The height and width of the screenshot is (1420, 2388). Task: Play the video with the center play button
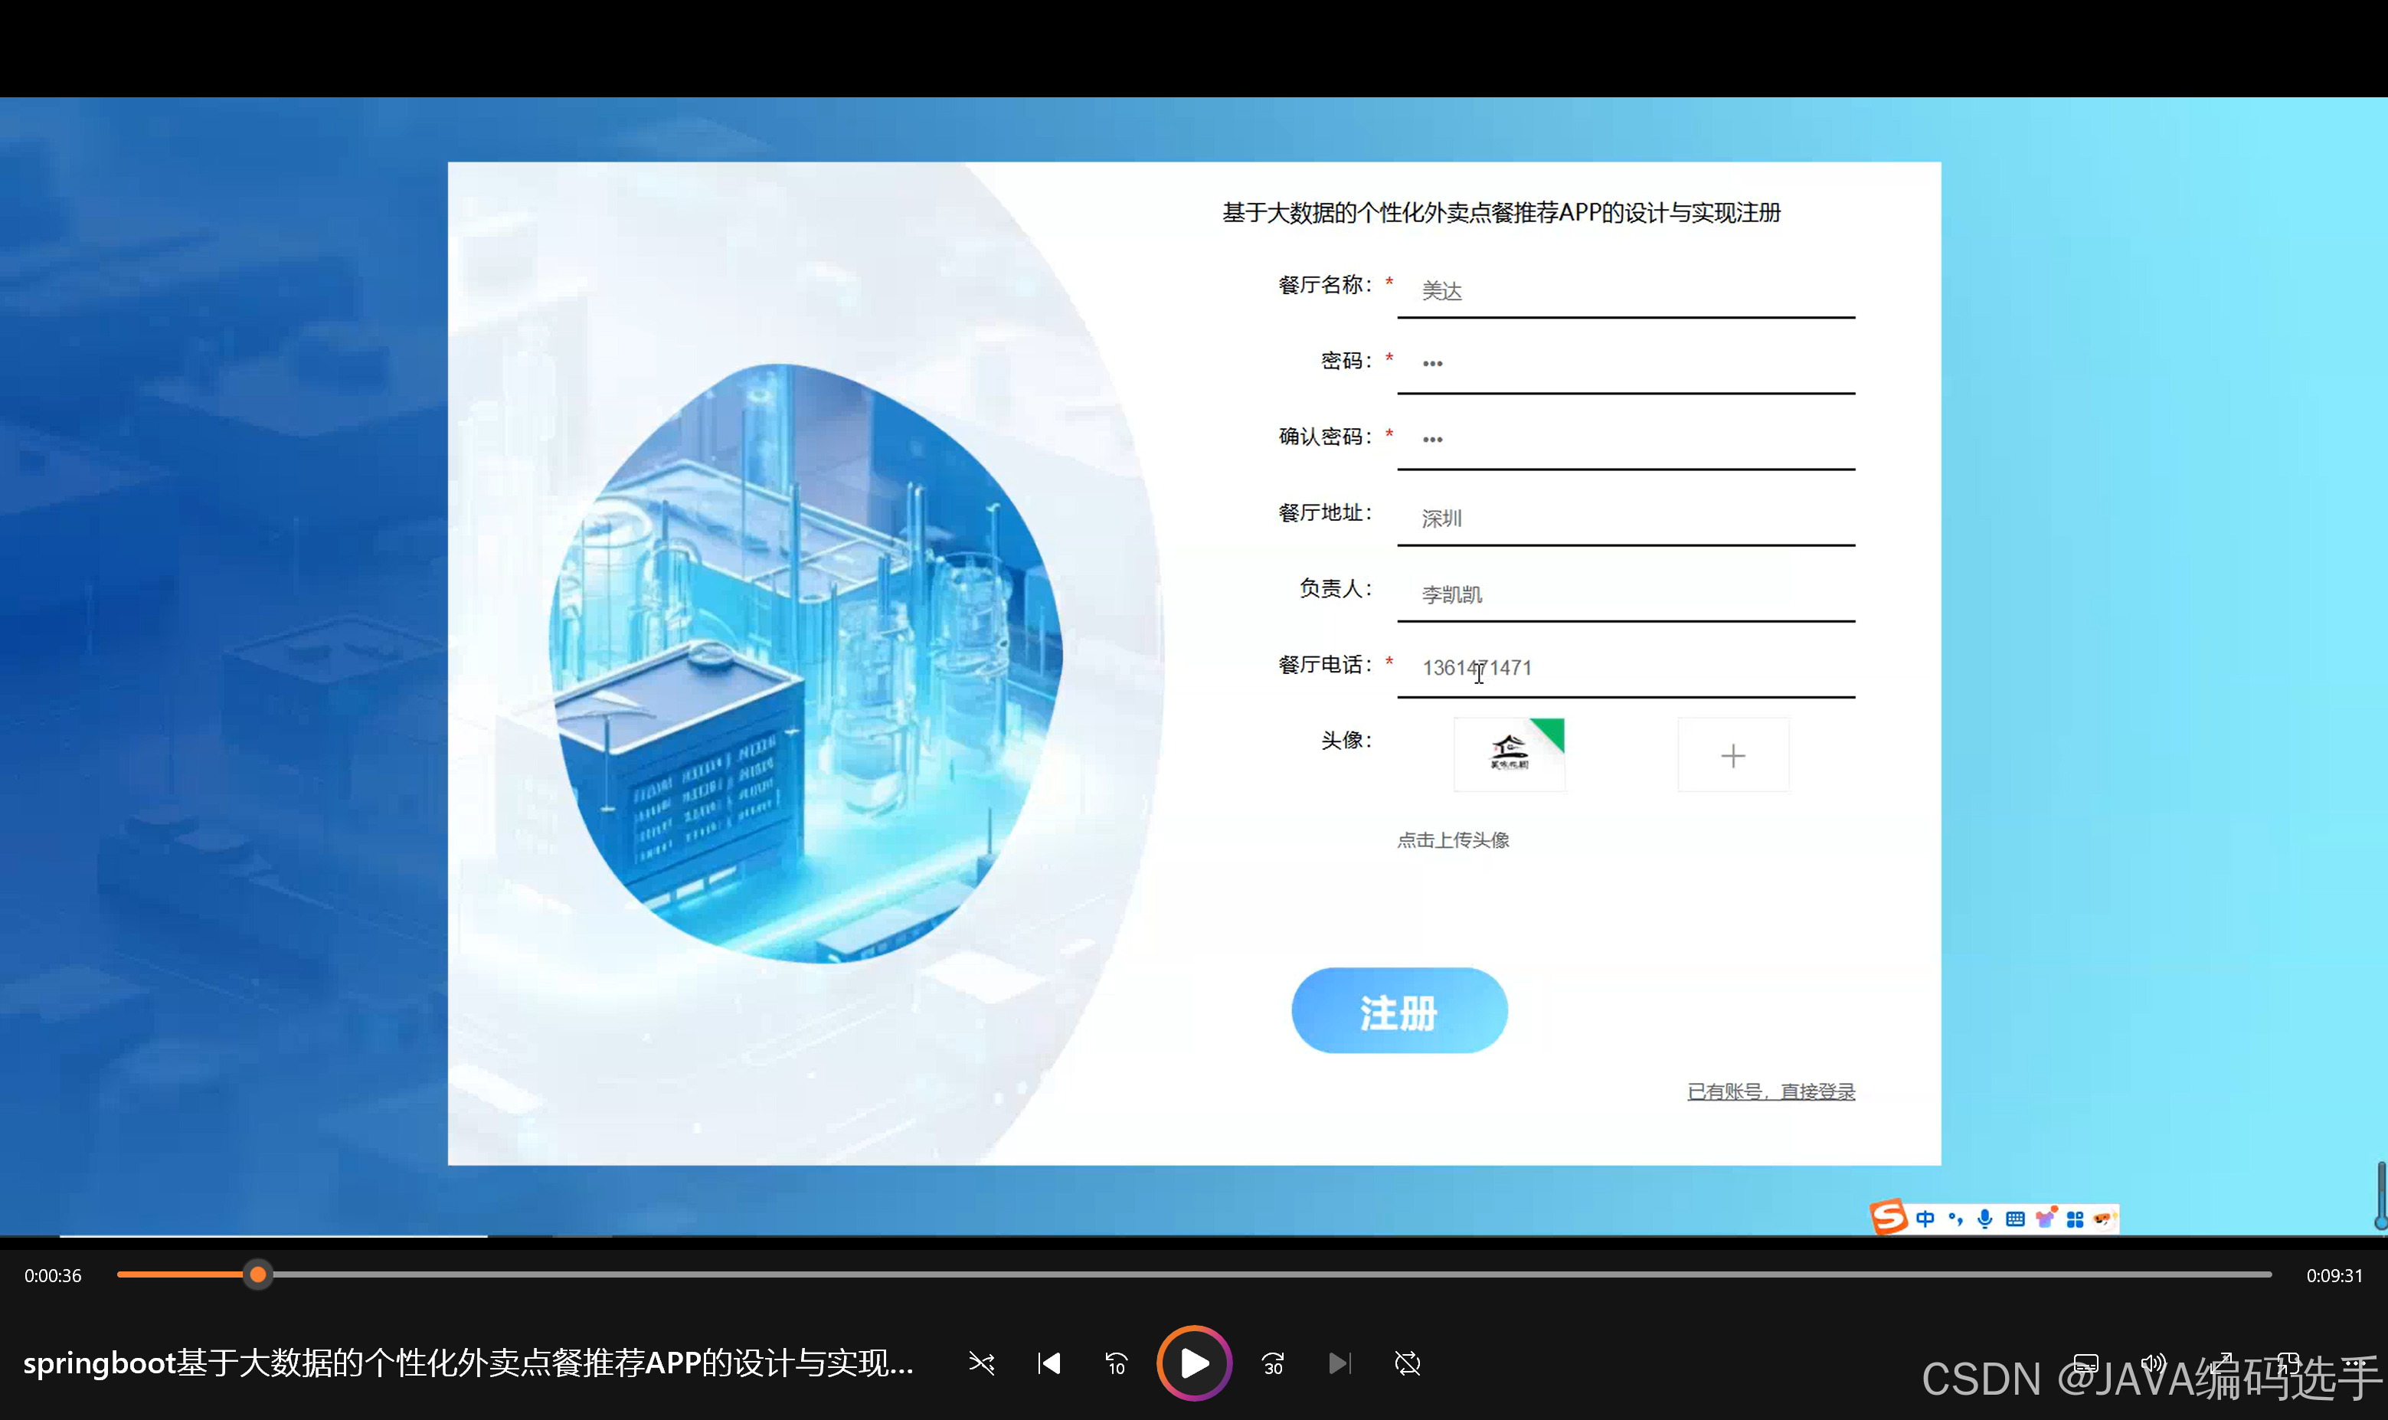(1192, 1363)
